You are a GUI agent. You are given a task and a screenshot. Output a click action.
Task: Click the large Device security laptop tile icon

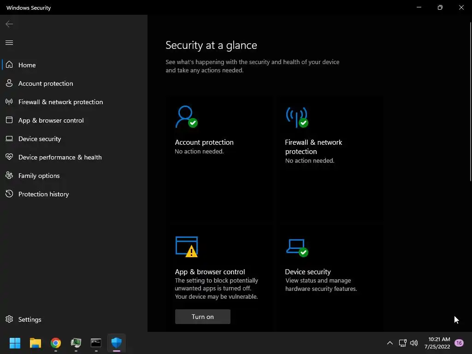coord(297,248)
